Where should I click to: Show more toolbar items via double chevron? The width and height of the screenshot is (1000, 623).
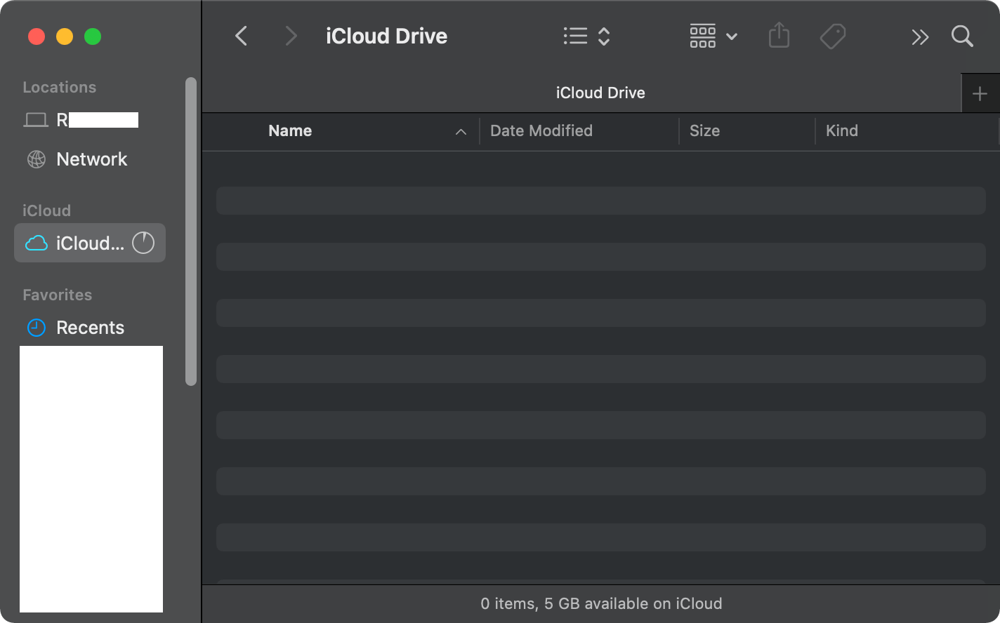coord(920,36)
